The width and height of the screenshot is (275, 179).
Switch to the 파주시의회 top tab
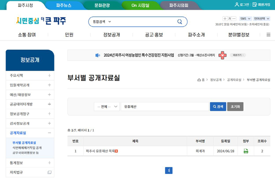(x=179, y=6)
